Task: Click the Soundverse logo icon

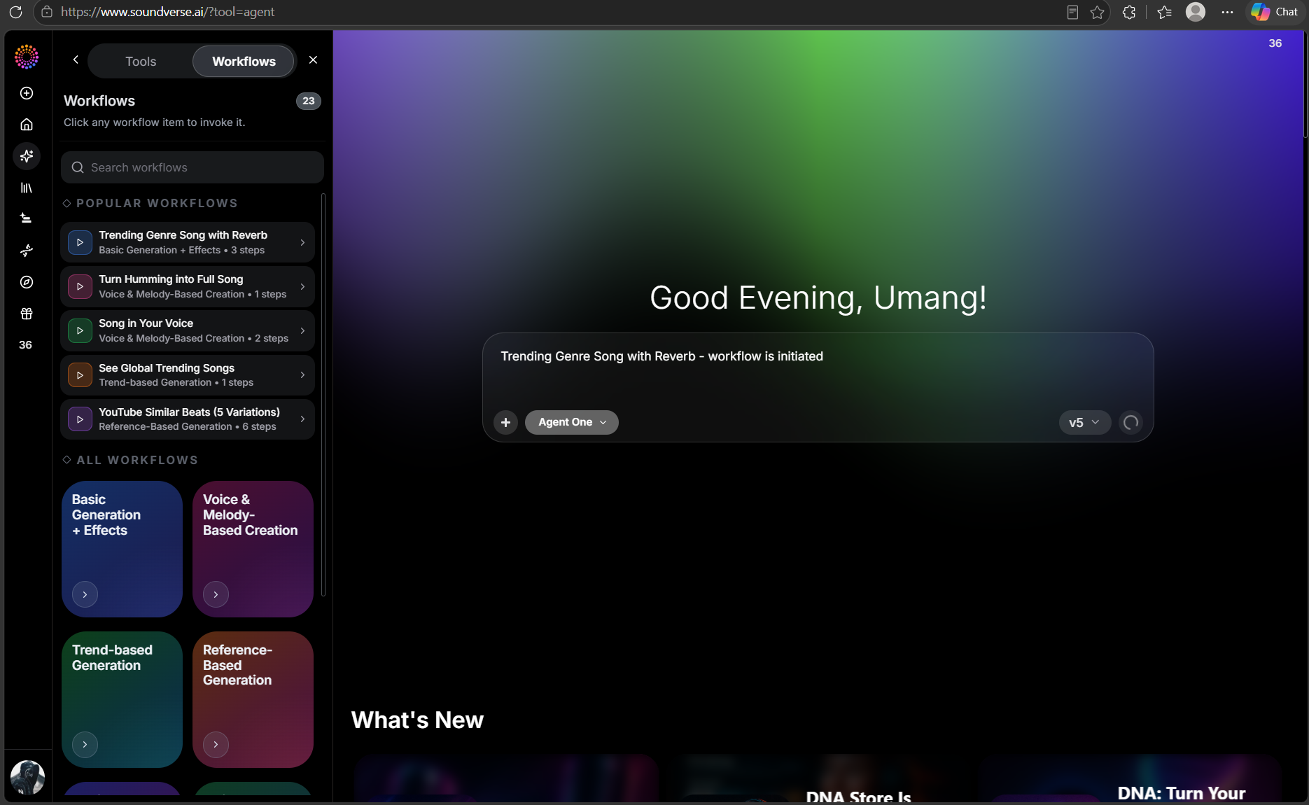Action: click(x=27, y=57)
